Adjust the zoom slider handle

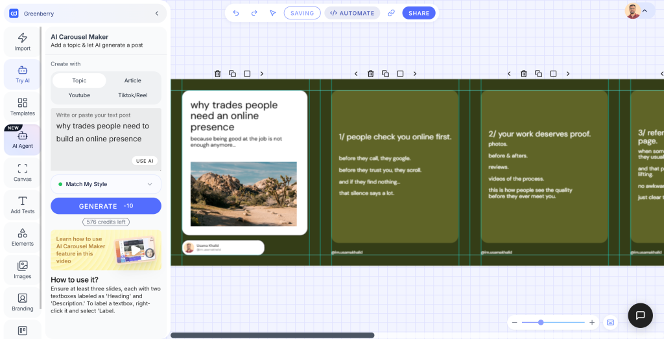click(x=541, y=323)
